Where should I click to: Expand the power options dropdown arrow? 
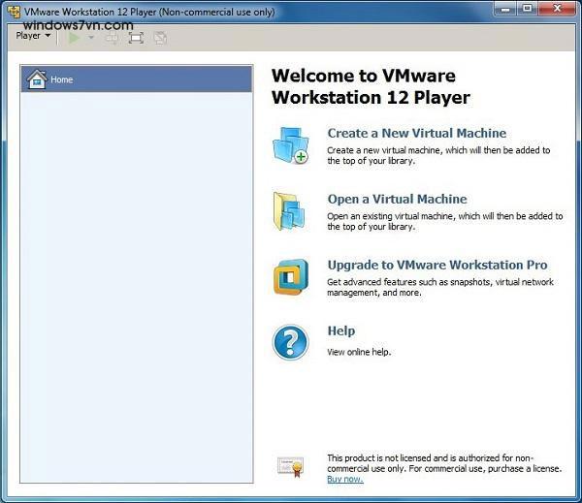[x=91, y=38]
